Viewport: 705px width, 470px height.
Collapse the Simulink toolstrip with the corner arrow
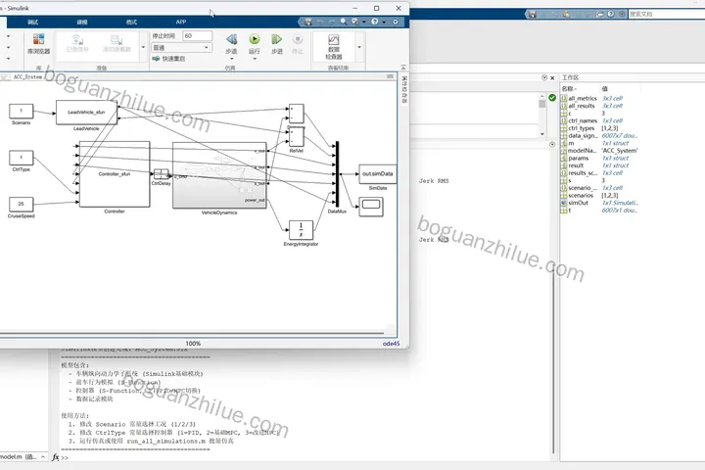[403, 67]
